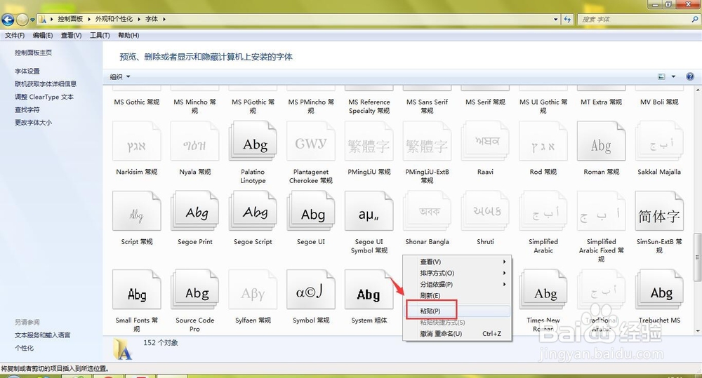Viewport: 702px width, 378px height.
Task: Select the Sylfaen font icon
Action: point(253,290)
